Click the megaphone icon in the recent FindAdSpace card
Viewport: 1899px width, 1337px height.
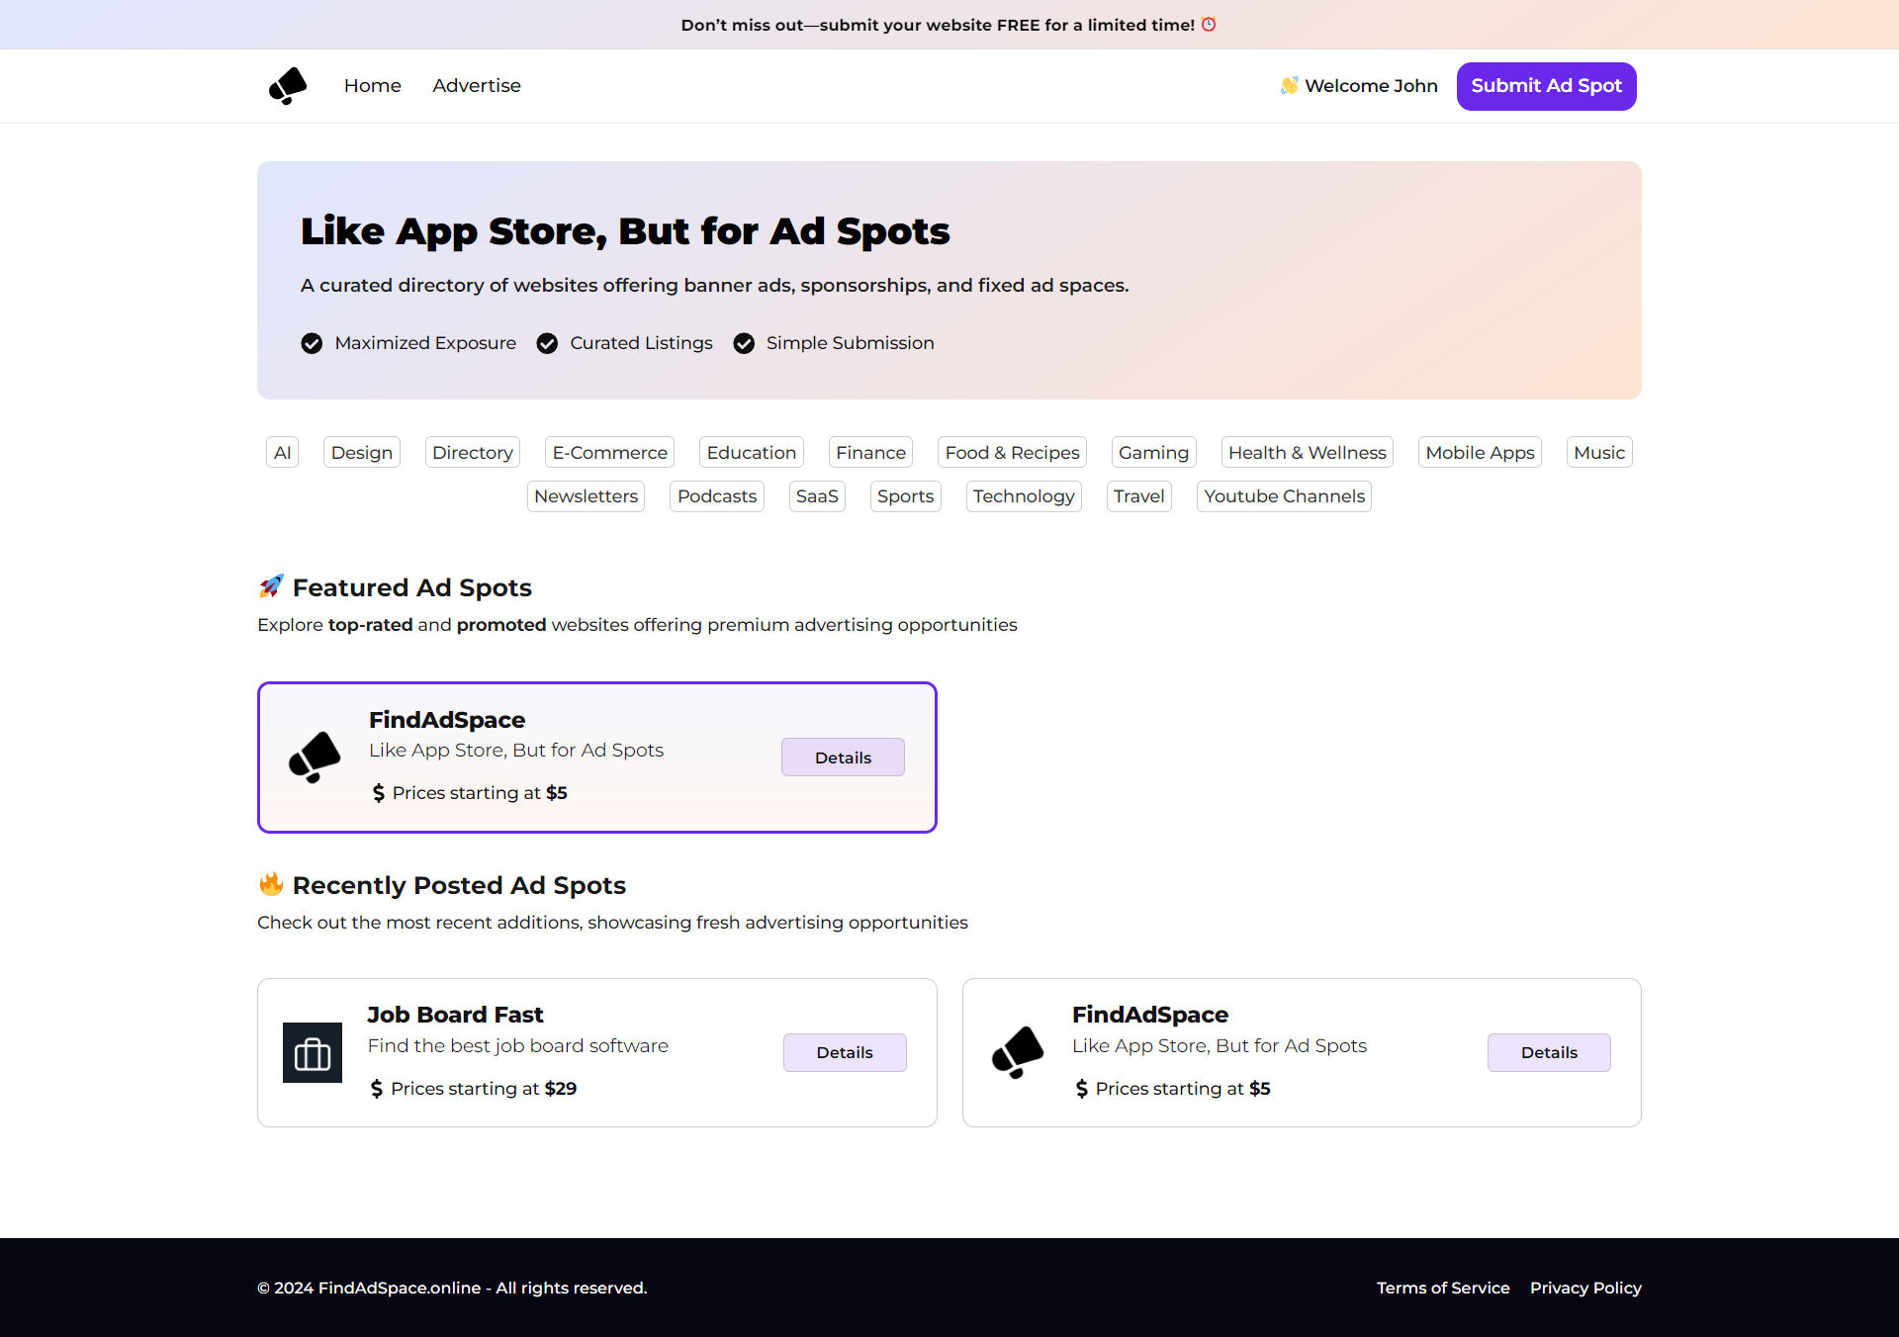click(1018, 1052)
